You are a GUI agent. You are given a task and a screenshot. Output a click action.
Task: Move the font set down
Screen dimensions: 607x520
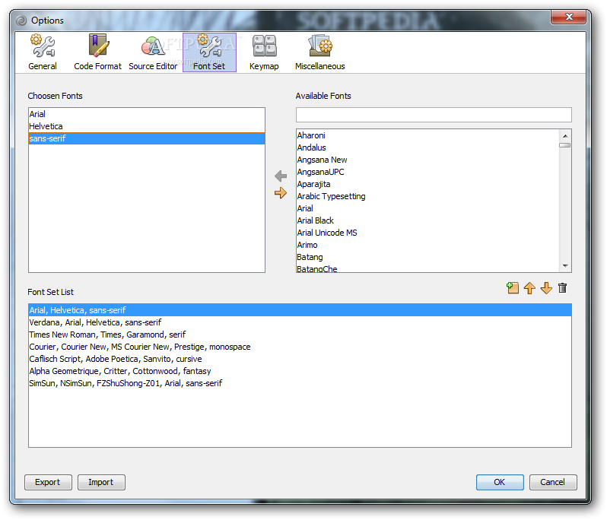coord(546,288)
